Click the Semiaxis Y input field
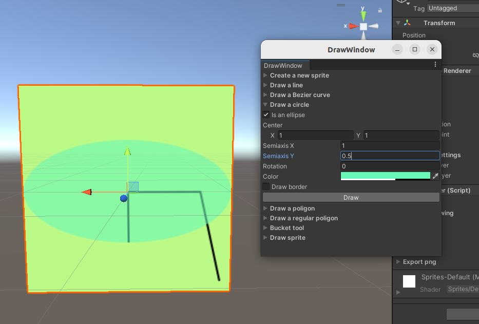 tap(390, 156)
